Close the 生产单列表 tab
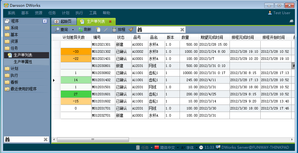Image resolution: width=298 pixels, height=153 pixels. coord(110,22)
